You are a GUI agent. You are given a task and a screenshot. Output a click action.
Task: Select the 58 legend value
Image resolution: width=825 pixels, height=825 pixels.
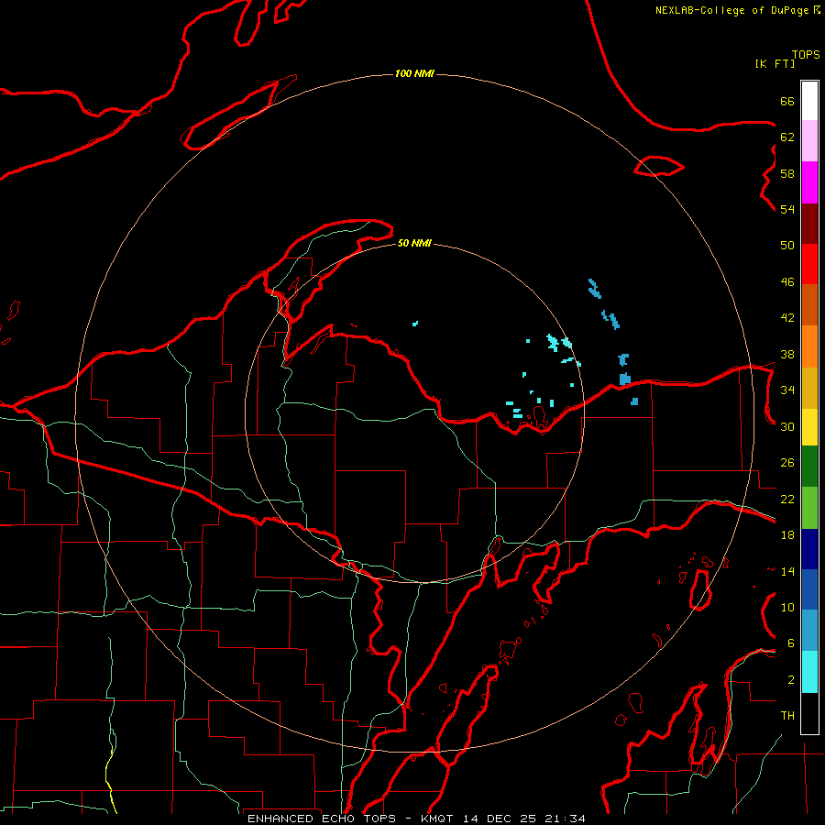tap(787, 173)
